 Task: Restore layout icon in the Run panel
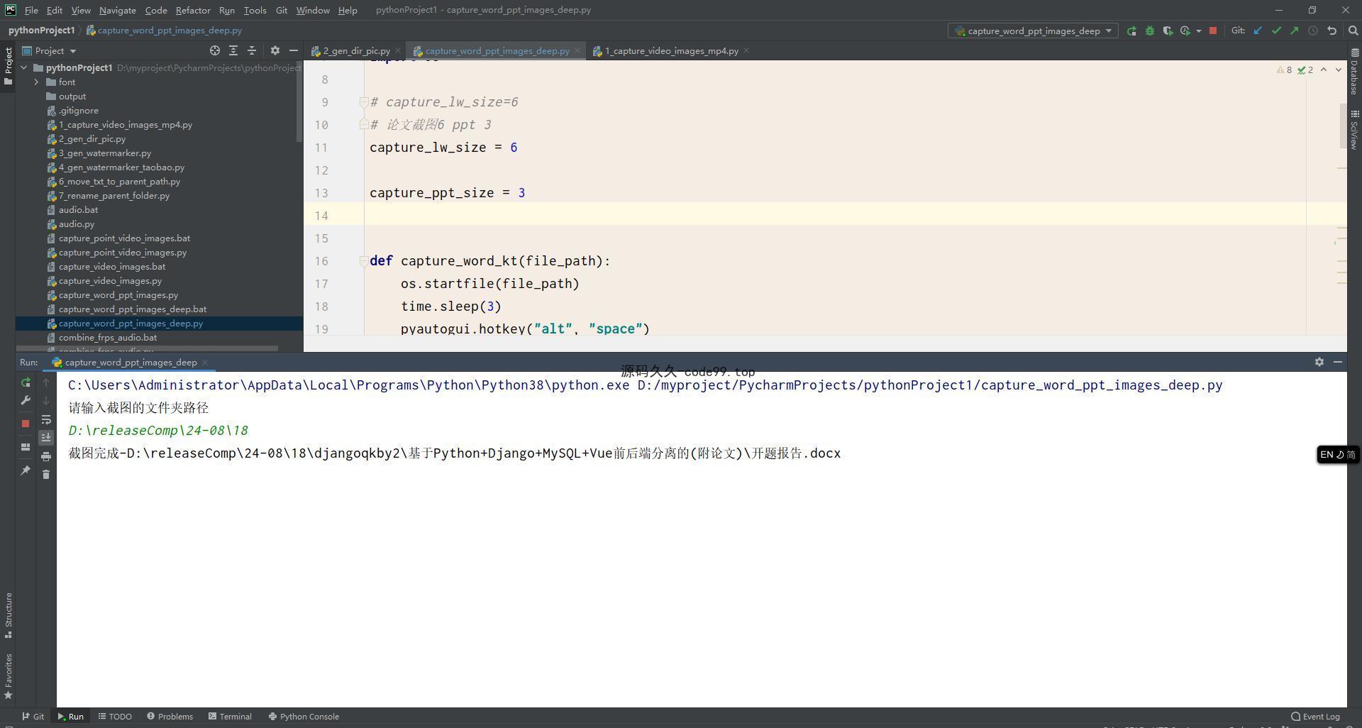click(x=26, y=447)
